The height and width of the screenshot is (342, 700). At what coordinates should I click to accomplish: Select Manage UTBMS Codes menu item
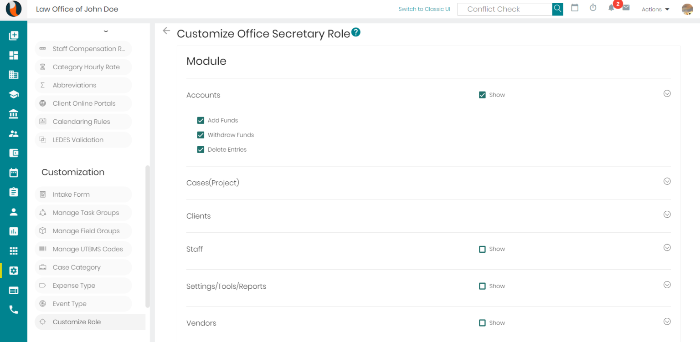click(x=83, y=249)
